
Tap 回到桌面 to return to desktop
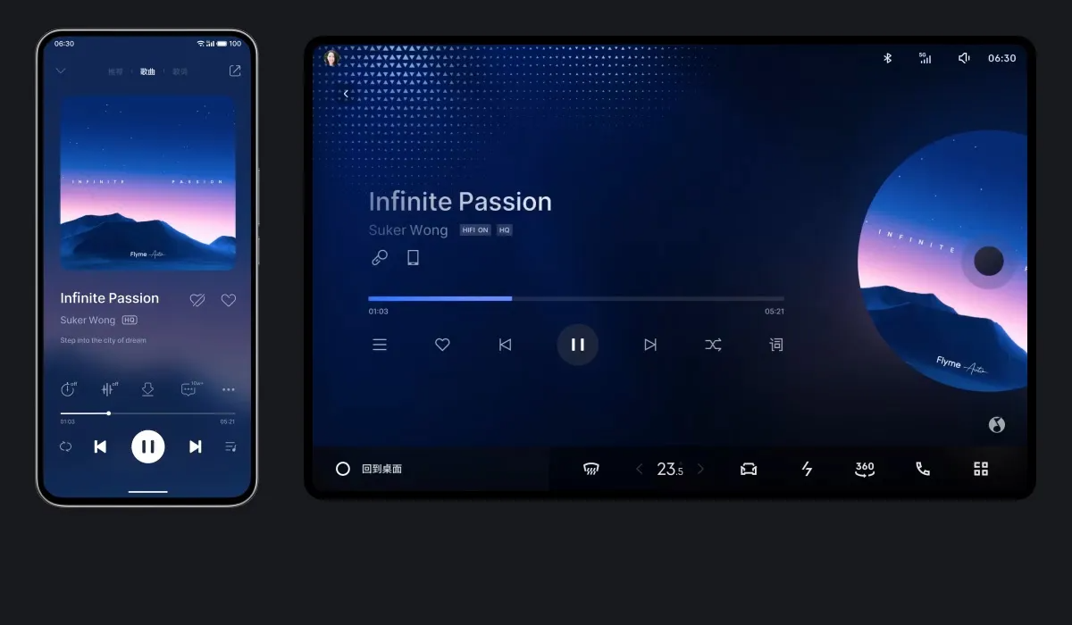point(381,469)
